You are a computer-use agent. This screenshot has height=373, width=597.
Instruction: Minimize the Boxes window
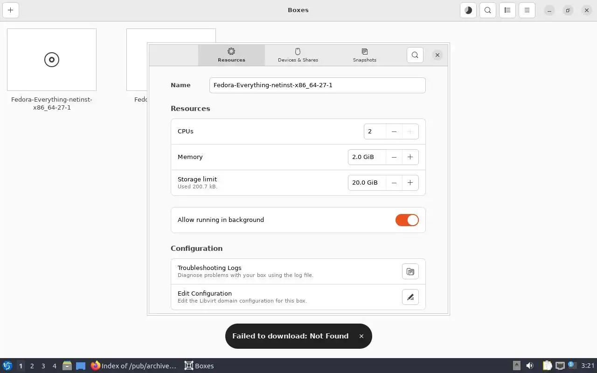[549, 10]
